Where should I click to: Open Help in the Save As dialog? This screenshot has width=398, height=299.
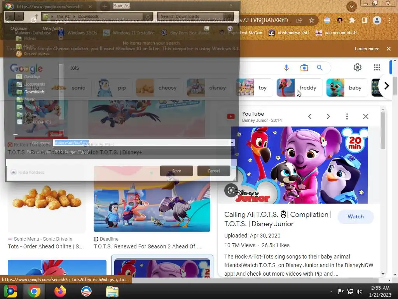click(230, 28)
